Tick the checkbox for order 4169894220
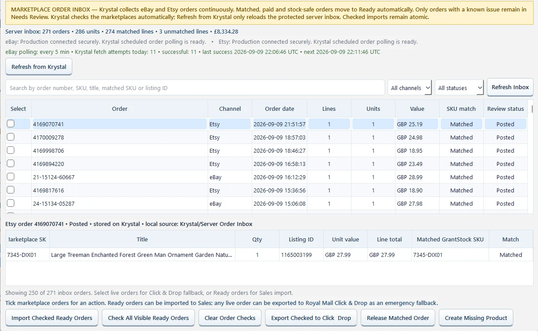The height and width of the screenshot is (331, 538). [11, 163]
